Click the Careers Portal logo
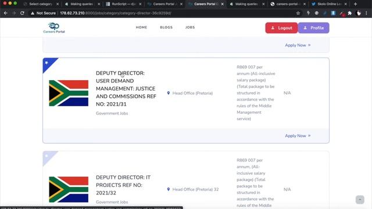The image size is (372, 209). [54, 28]
